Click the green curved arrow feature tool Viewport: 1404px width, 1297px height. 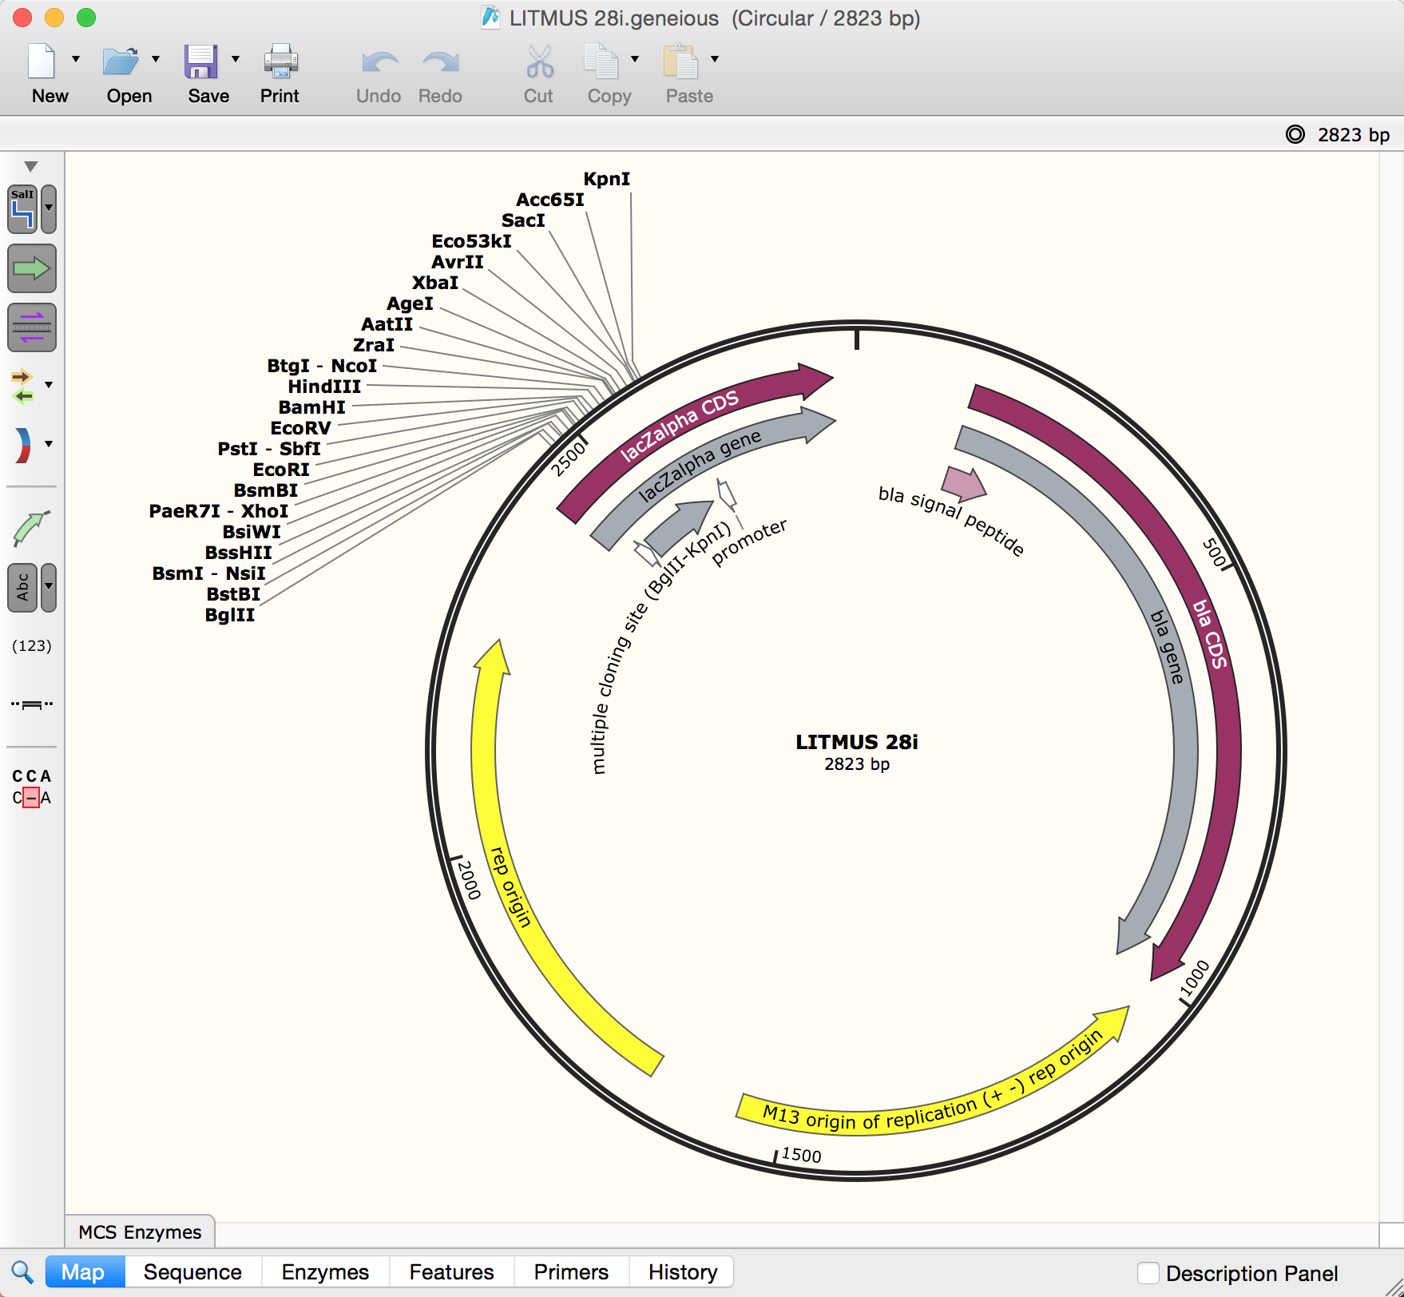click(x=31, y=529)
